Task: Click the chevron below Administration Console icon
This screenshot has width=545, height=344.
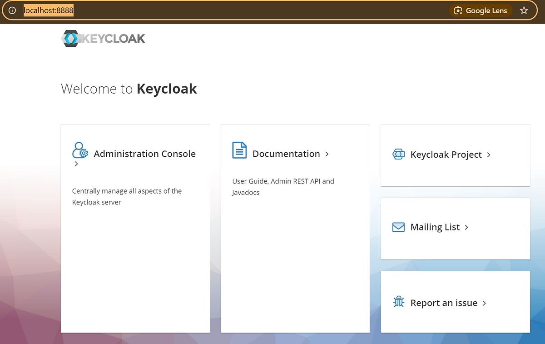Action: tap(76, 164)
